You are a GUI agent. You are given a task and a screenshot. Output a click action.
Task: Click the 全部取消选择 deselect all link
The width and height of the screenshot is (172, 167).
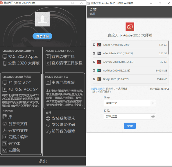[x=98, y=89]
